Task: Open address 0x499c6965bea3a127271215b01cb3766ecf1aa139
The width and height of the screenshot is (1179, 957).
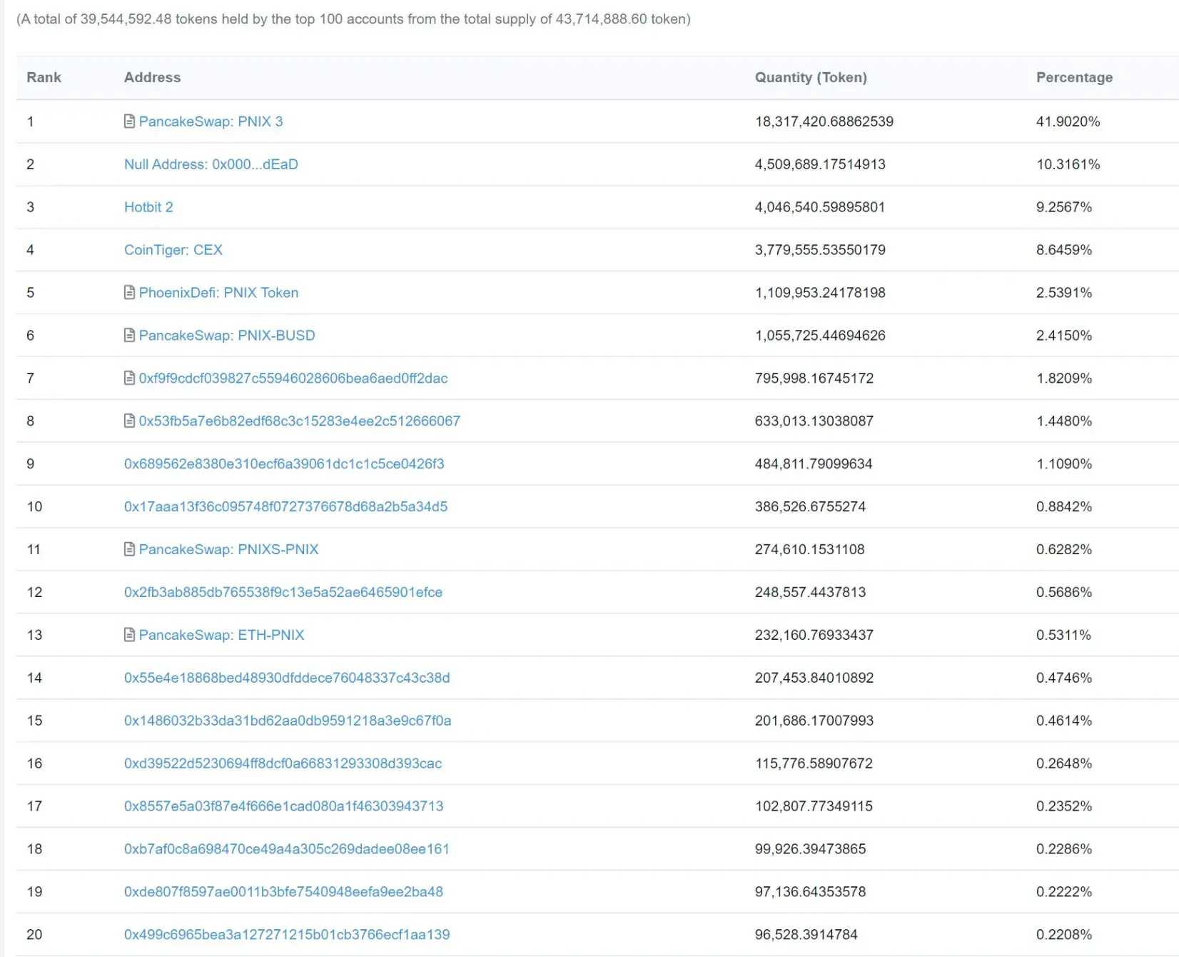Action: [x=287, y=936]
